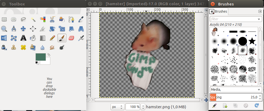This screenshot has width=264, height=111.
Task: Choose the Heal bandage tool
Action: point(23,47)
